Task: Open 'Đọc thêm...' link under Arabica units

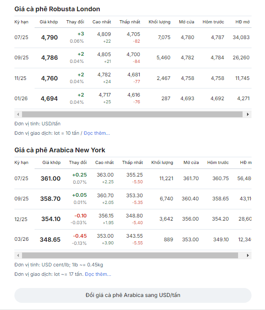Action: (98, 274)
